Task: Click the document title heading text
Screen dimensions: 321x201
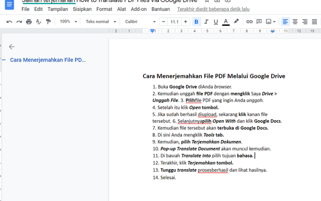Action: click(214, 76)
